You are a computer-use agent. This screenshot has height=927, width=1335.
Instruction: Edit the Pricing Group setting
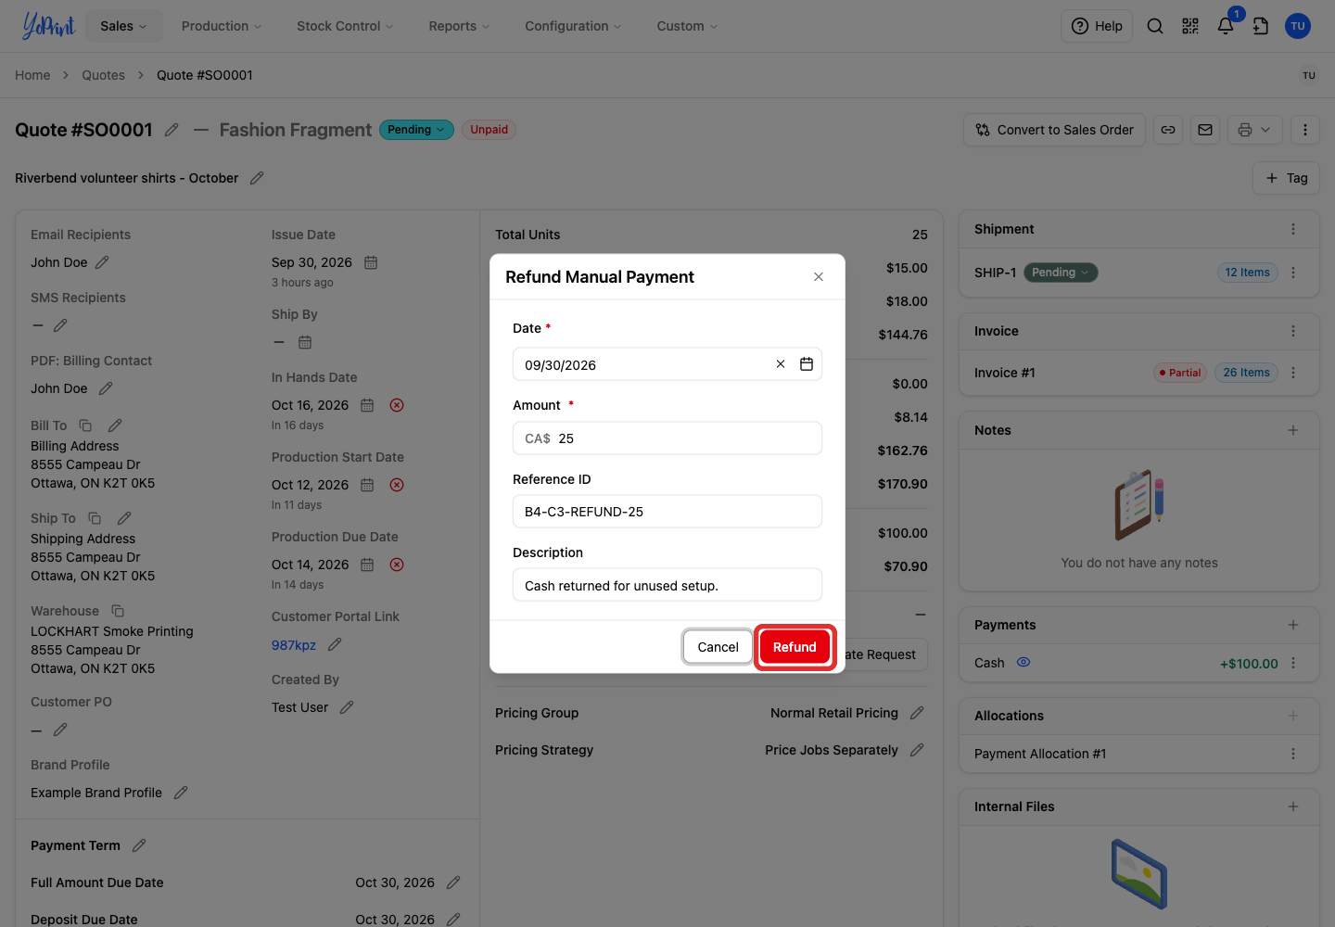point(917,713)
